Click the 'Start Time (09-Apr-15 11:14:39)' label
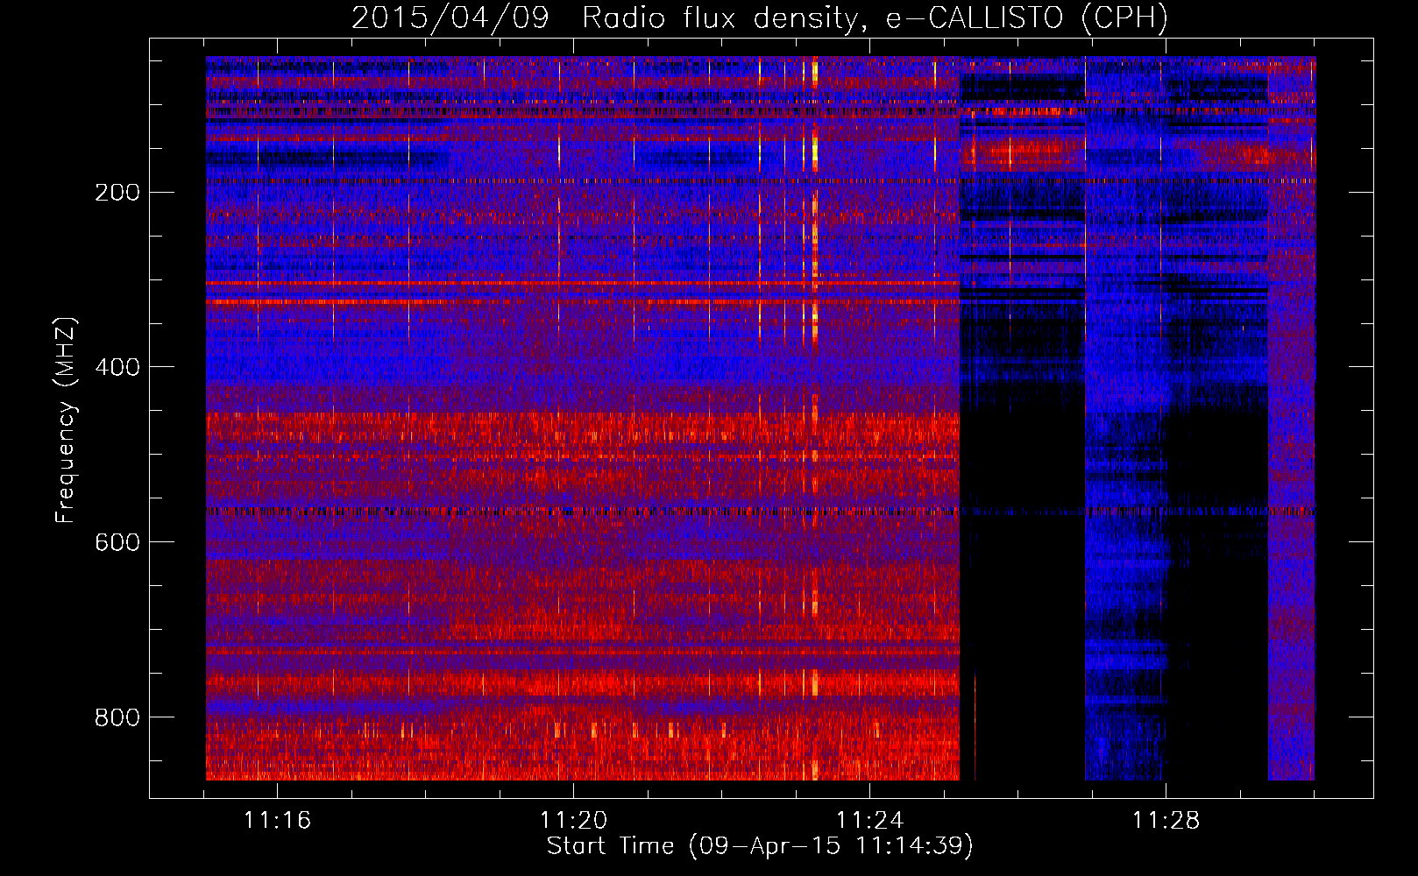 point(760,846)
